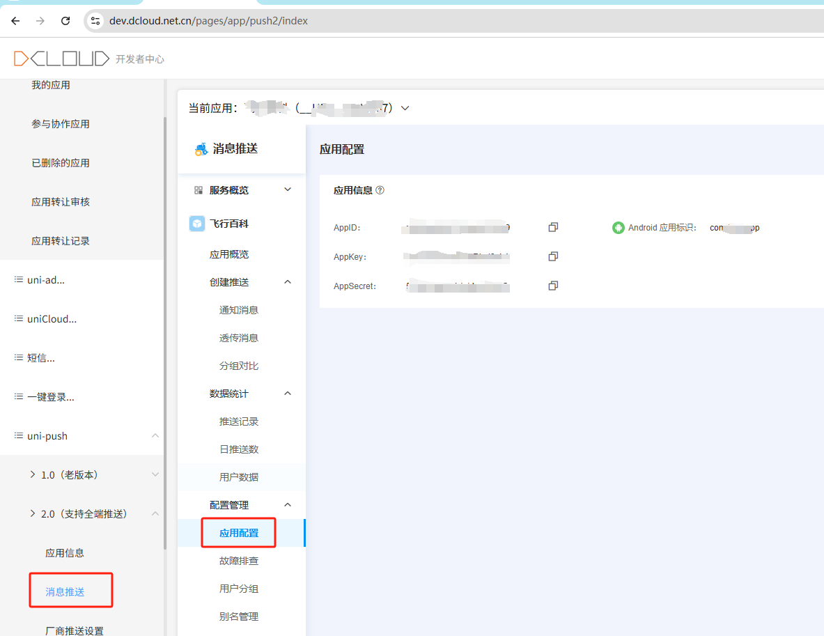Click the 飞行百科 app cube icon
Screen dimensions: 824x636
tap(197, 224)
